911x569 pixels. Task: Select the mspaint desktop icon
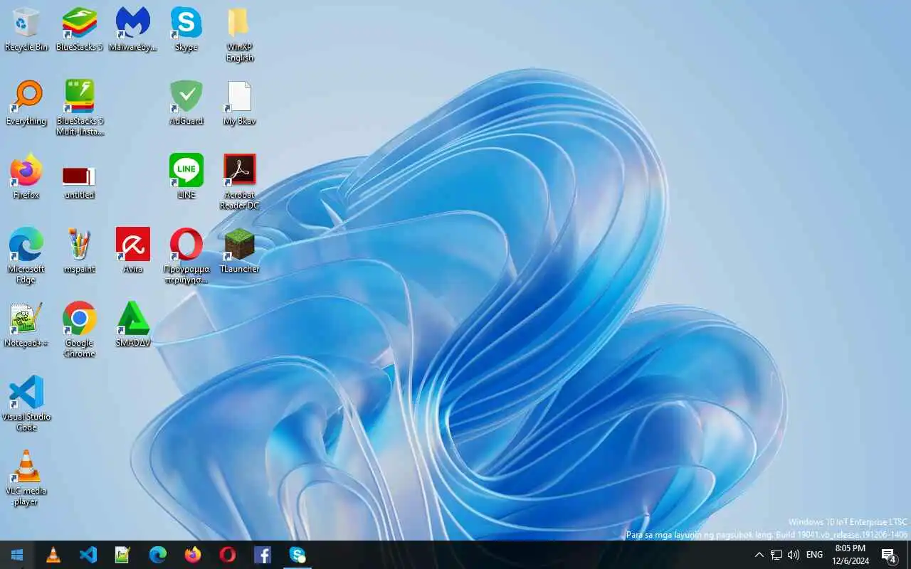(79, 251)
